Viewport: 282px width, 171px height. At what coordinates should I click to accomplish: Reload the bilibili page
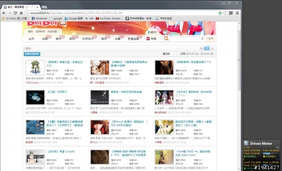tap(15, 13)
